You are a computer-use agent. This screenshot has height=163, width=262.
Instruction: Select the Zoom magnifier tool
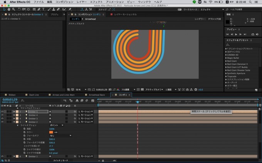point(13,9)
